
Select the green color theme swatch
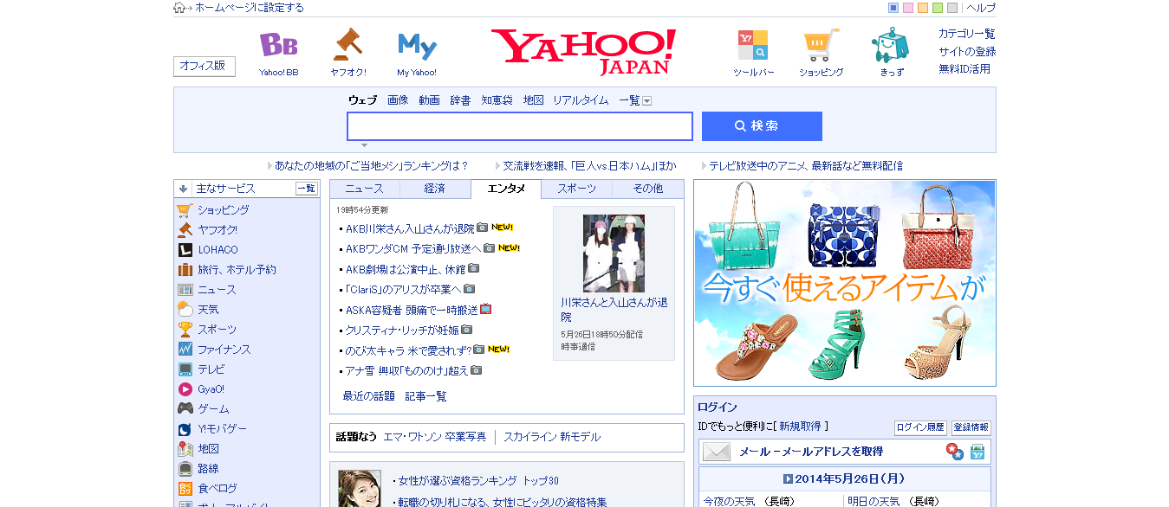click(938, 8)
